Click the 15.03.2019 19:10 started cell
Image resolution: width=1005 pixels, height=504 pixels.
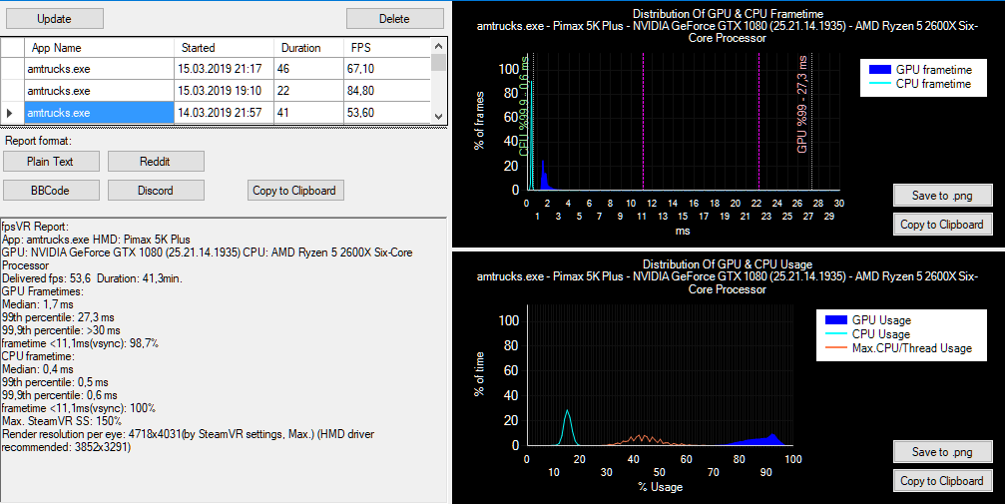(224, 91)
